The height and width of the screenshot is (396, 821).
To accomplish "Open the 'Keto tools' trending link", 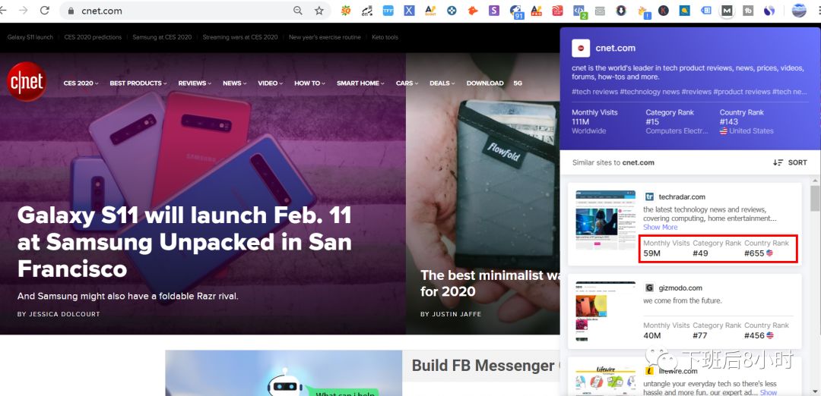I will coord(385,37).
